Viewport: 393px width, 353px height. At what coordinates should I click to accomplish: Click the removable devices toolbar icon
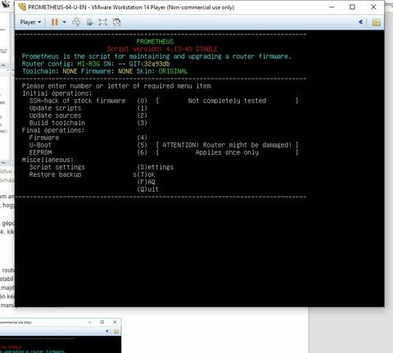pyautogui.click(x=89, y=22)
